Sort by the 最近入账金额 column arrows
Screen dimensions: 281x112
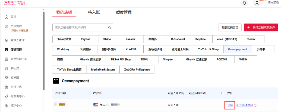pos(222,93)
